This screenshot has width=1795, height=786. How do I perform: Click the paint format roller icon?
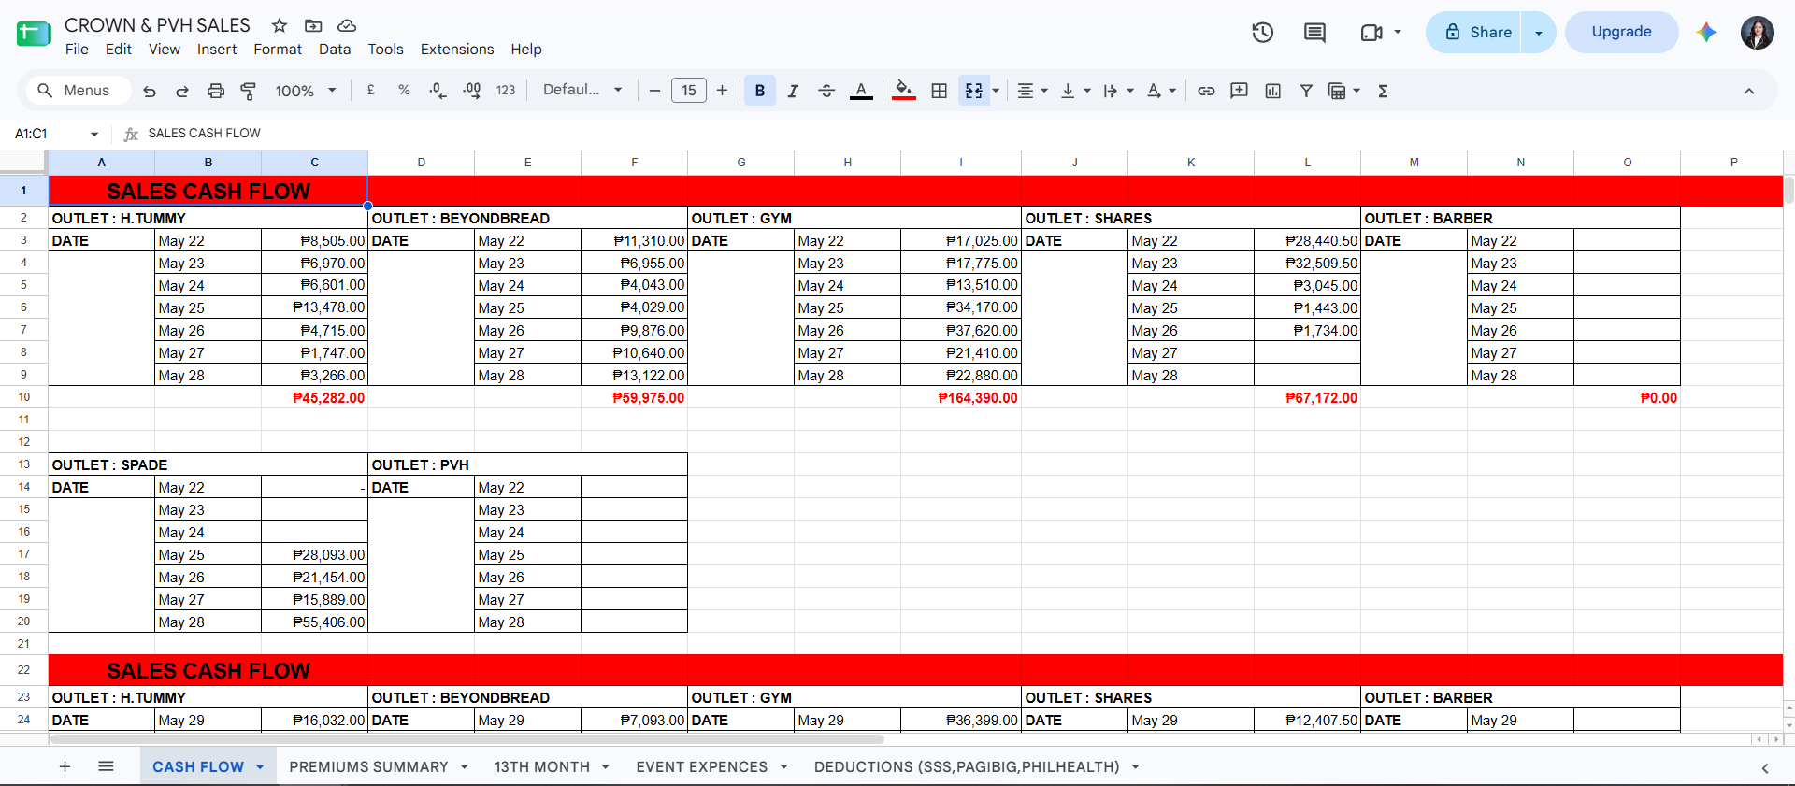pyautogui.click(x=249, y=91)
